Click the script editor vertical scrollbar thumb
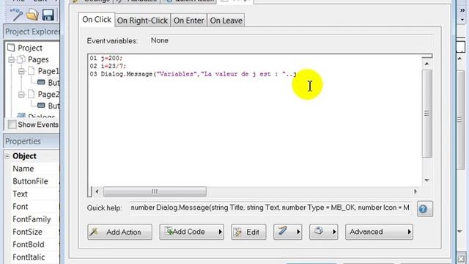469x264 pixels. (x=426, y=114)
